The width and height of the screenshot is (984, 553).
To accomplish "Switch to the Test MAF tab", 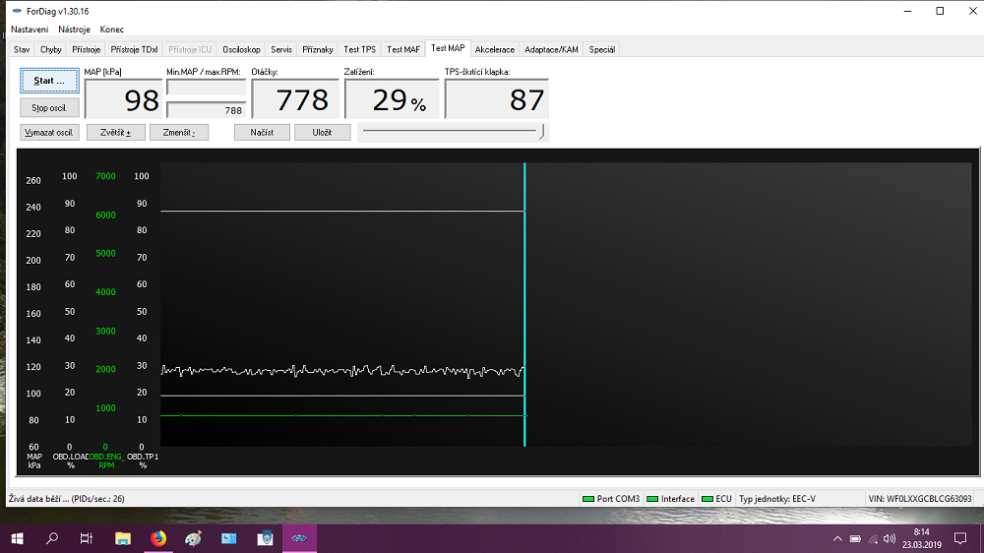I will pyautogui.click(x=403, y=49).
